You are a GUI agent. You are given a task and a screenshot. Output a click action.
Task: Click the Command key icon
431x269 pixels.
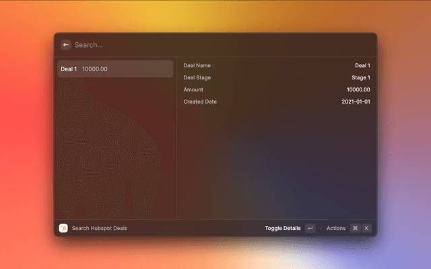pos(355,228)
